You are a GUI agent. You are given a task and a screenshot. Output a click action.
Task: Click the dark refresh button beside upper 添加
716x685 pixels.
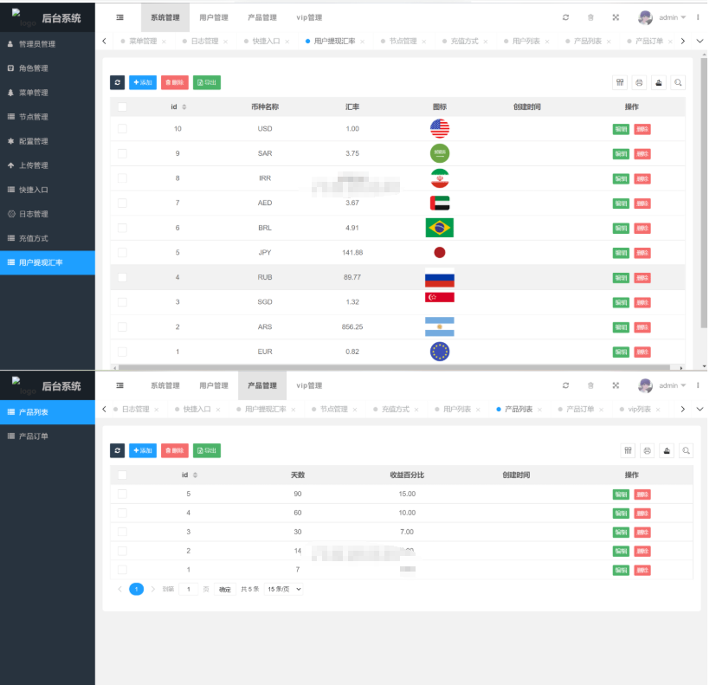click(x=118, y=82)
